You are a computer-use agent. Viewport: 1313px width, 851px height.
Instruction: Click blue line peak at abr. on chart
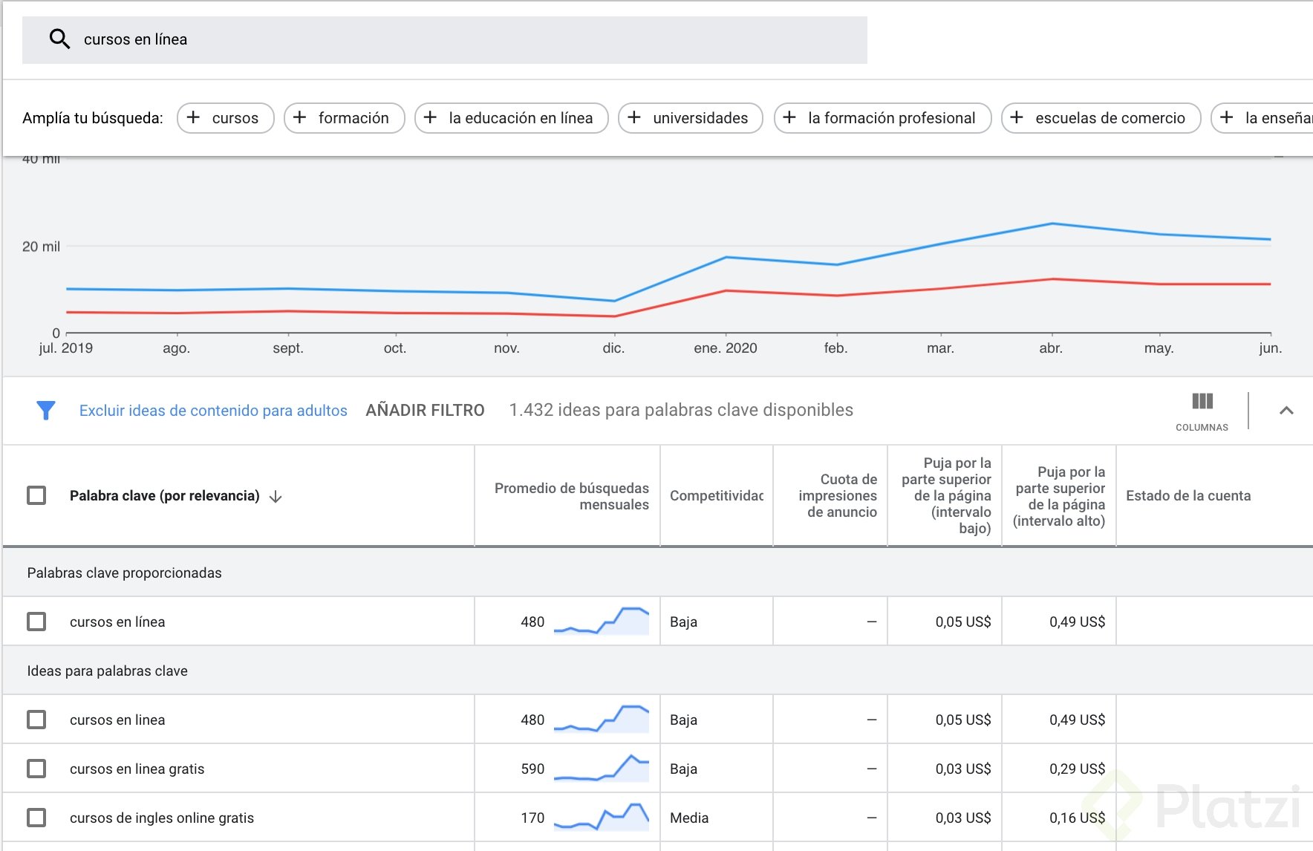pyautogui.click(x=1052, y=224)
